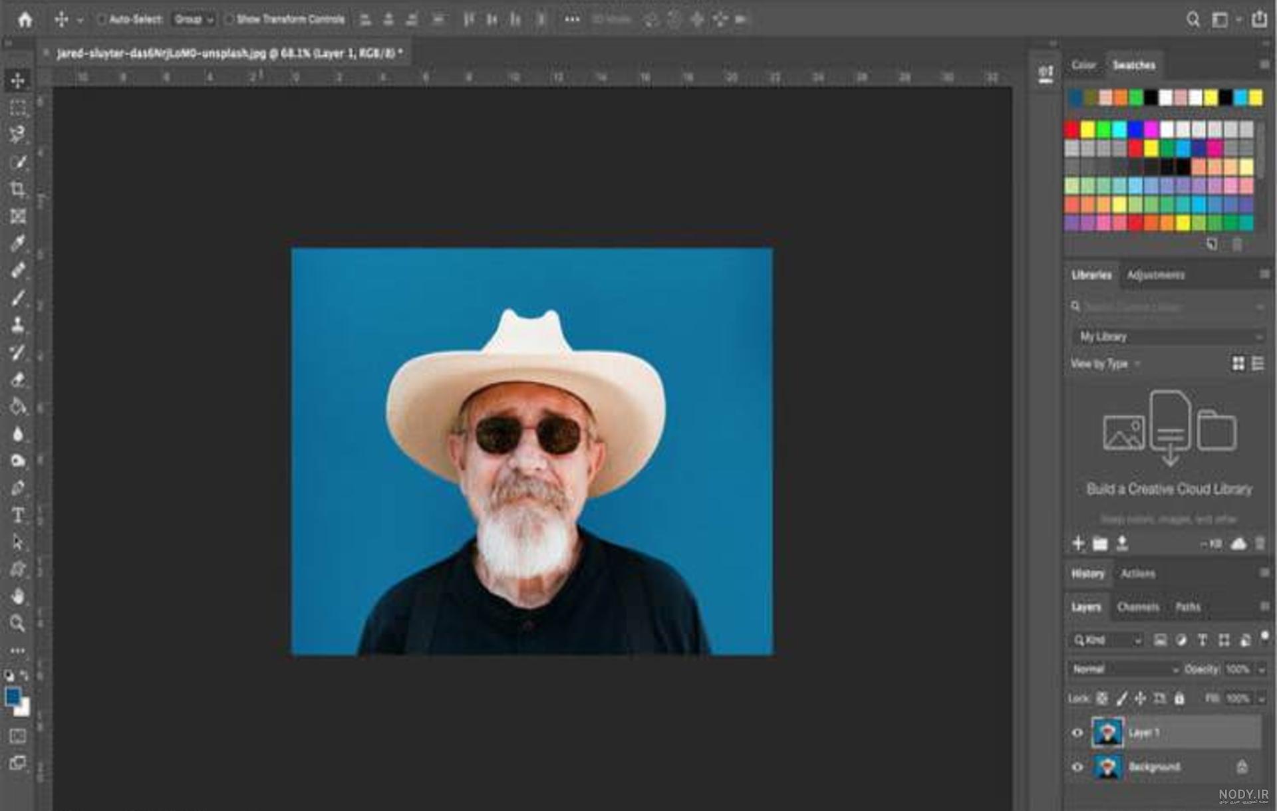Viewport: 1277px width, 811px height.
Task: Select the Clone Stamp tool
Action: [x=18, y=324]
